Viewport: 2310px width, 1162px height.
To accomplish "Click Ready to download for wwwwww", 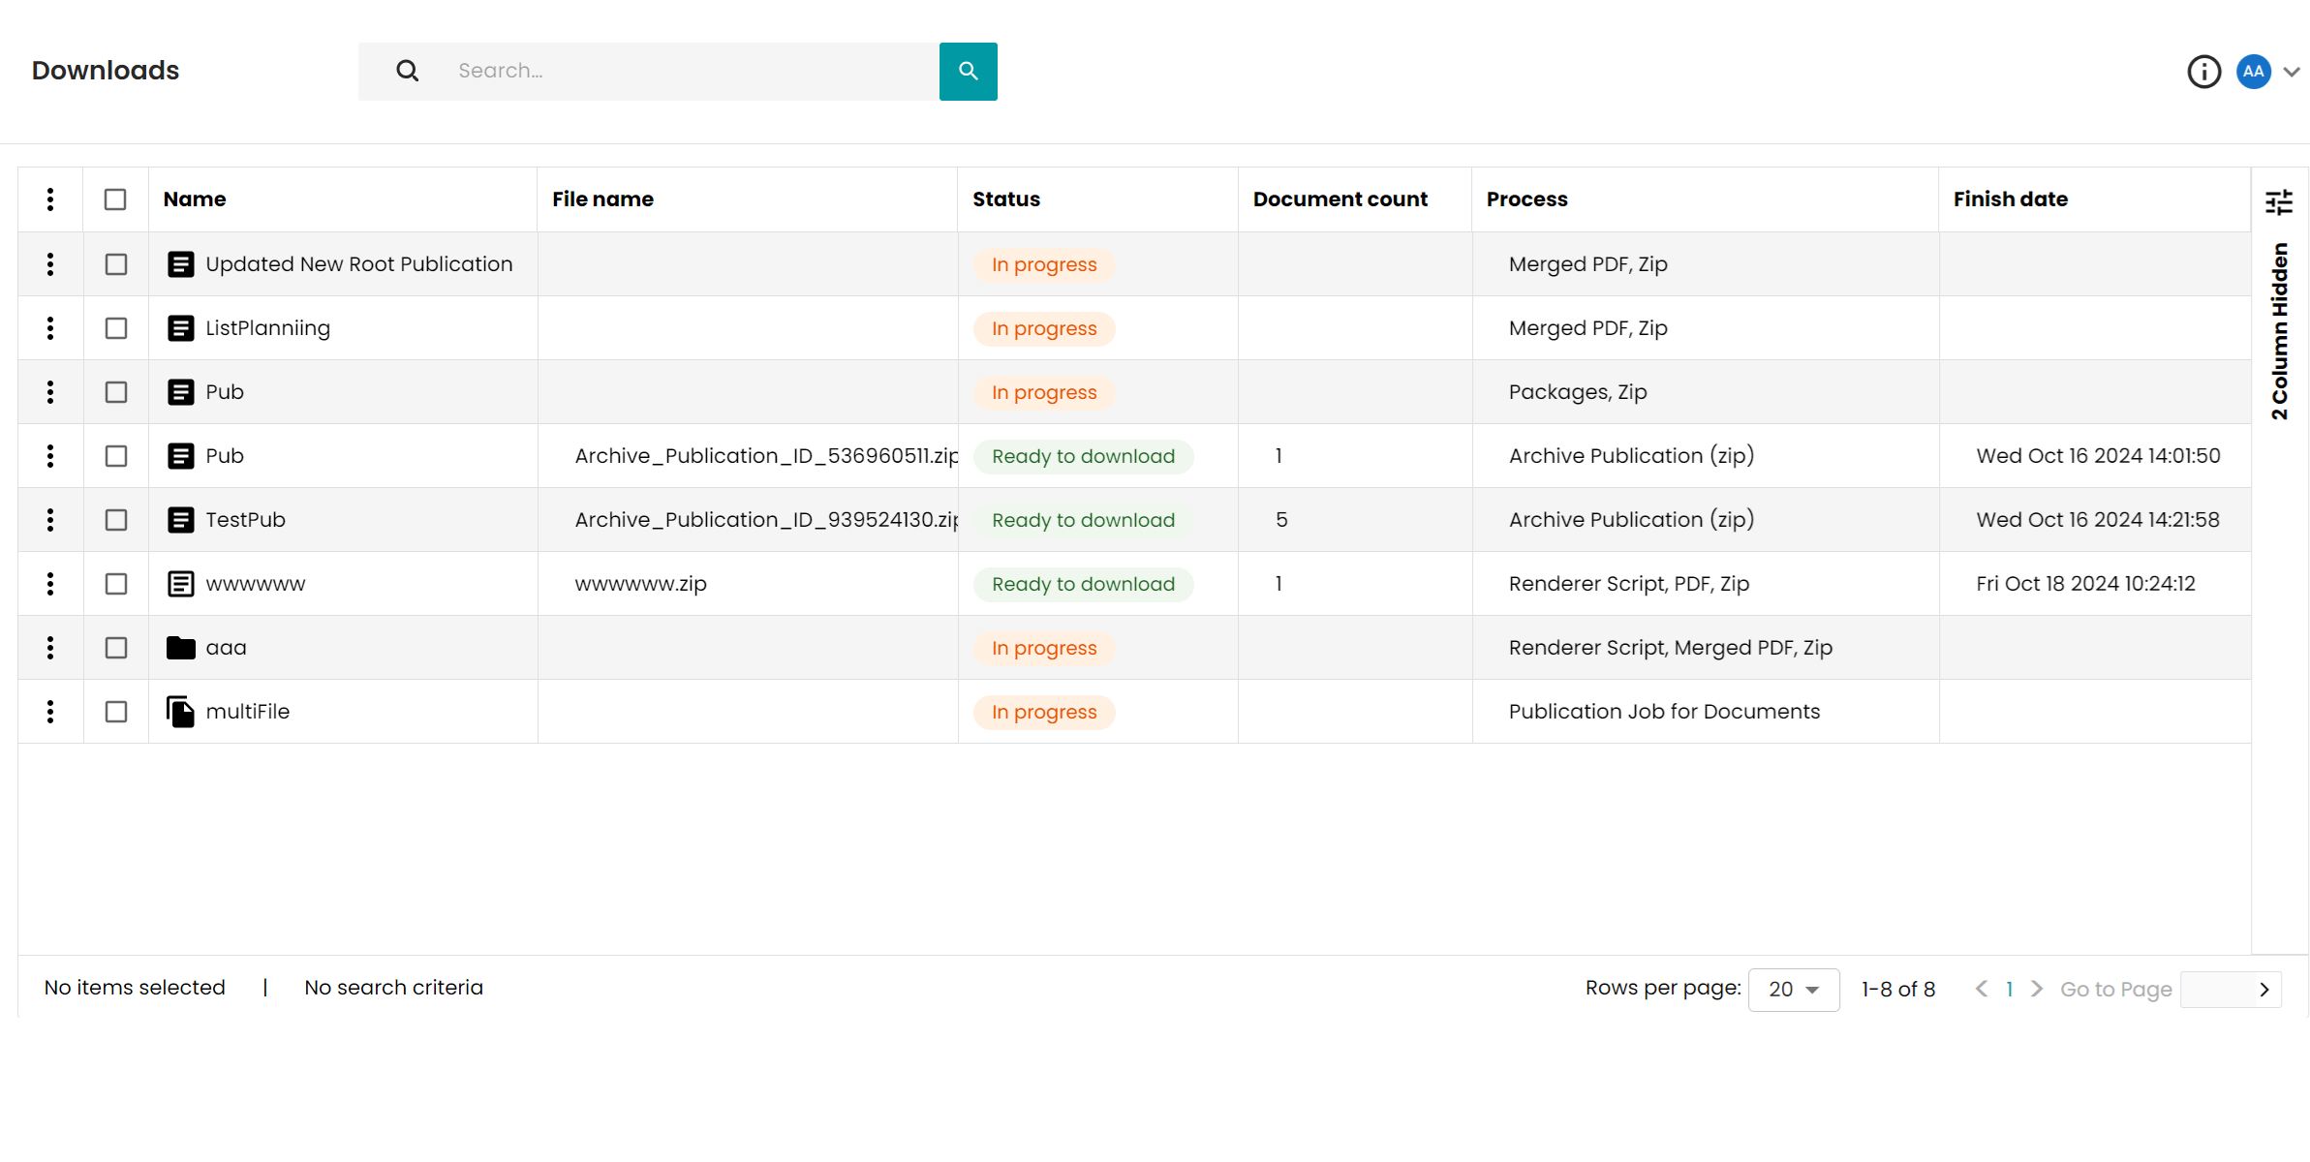I will [x=1083, y=584].
